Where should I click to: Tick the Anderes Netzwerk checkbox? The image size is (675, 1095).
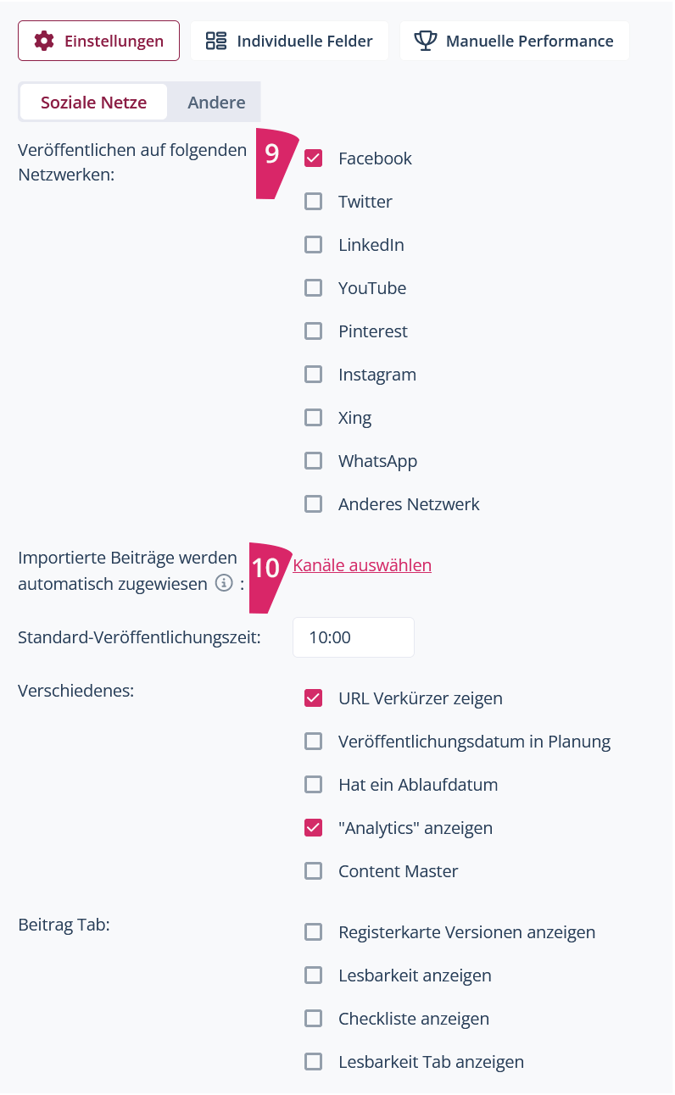pyautogui.click(x=314, y=504)
